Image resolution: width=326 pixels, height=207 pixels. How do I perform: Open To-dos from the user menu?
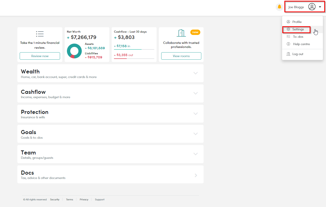point(302,37)
